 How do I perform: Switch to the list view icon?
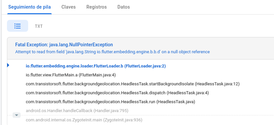[18, 26]
